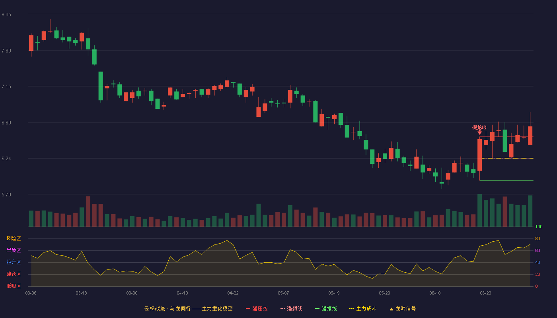Click the 拉升区 zone label
The image size is (557, 318).
coord(14,262)
